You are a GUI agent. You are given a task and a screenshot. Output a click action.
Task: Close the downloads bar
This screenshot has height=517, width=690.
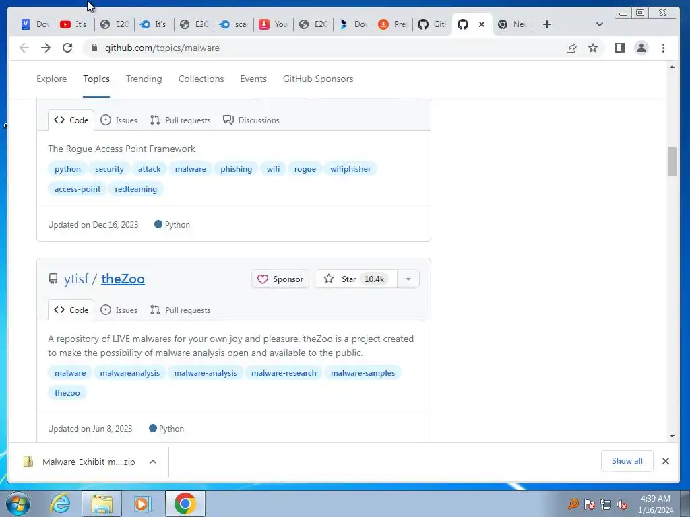tap(665, 460)
